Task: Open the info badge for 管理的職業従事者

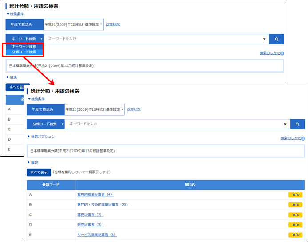Action: pos(295,194)
